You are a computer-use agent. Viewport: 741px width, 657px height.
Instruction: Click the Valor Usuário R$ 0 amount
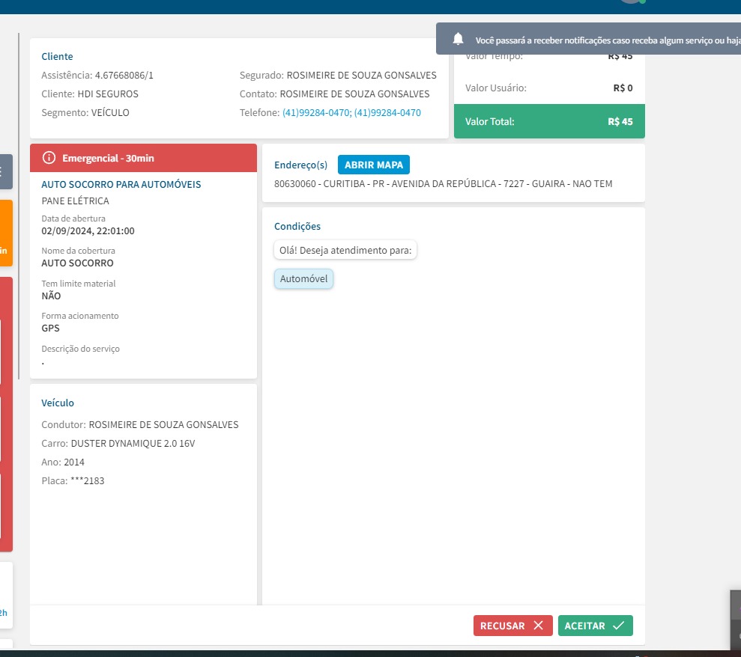pyautogui.click(x=623, y=88)
